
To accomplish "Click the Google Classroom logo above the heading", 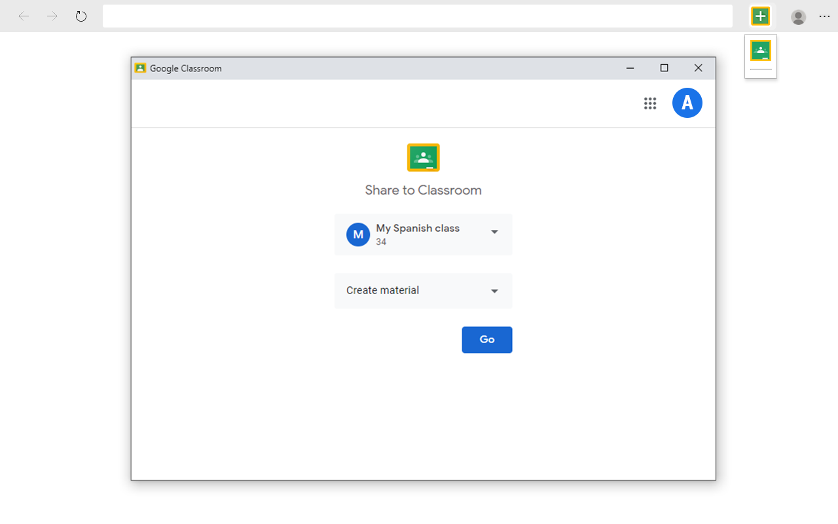I will point(424,158).
